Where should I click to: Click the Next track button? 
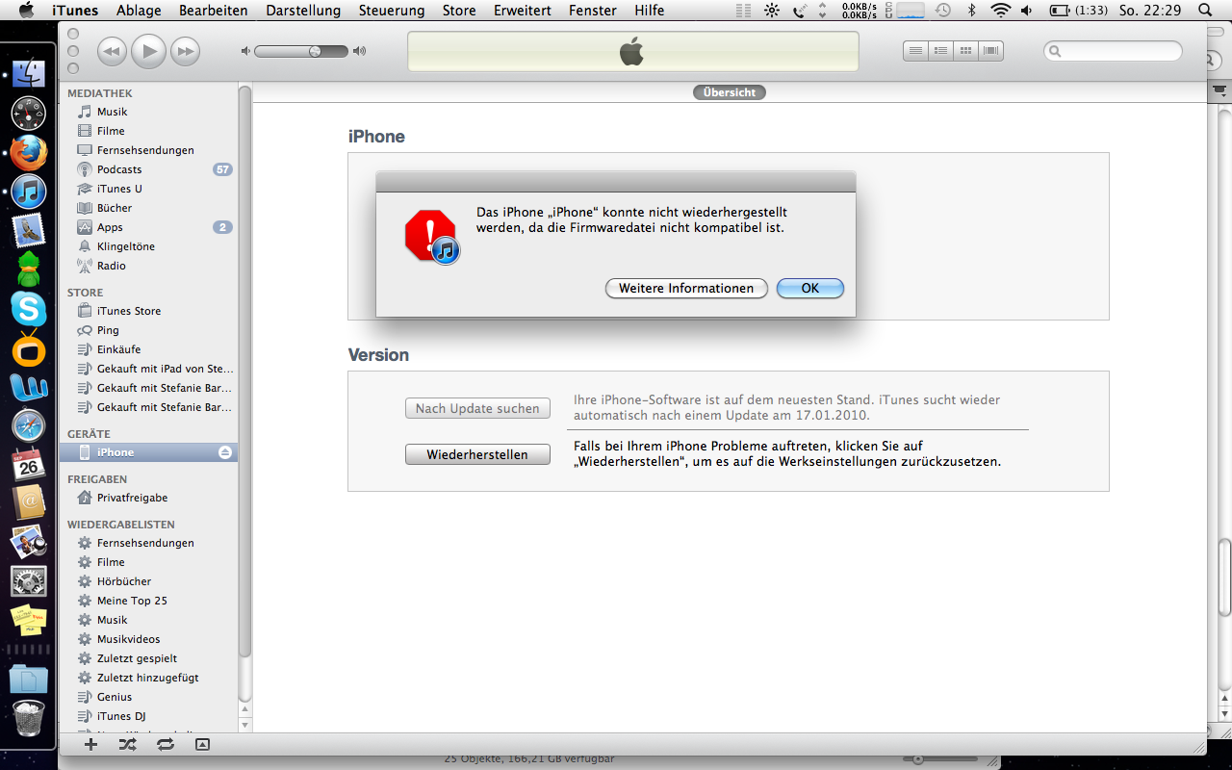click(185, 51)
